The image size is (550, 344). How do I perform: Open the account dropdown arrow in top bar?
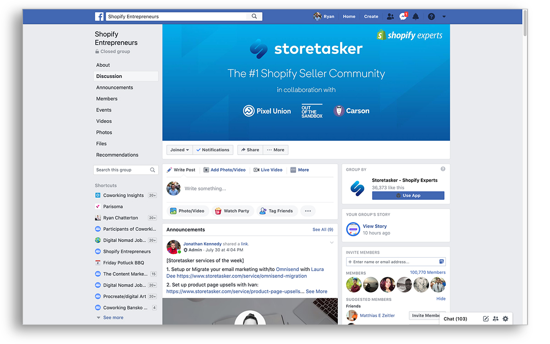[x=444, y=17]
